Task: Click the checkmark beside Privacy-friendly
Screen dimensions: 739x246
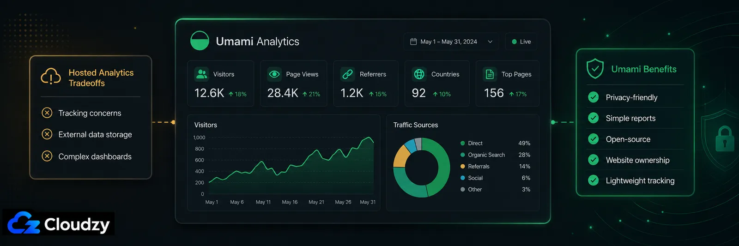Action: 594,97
